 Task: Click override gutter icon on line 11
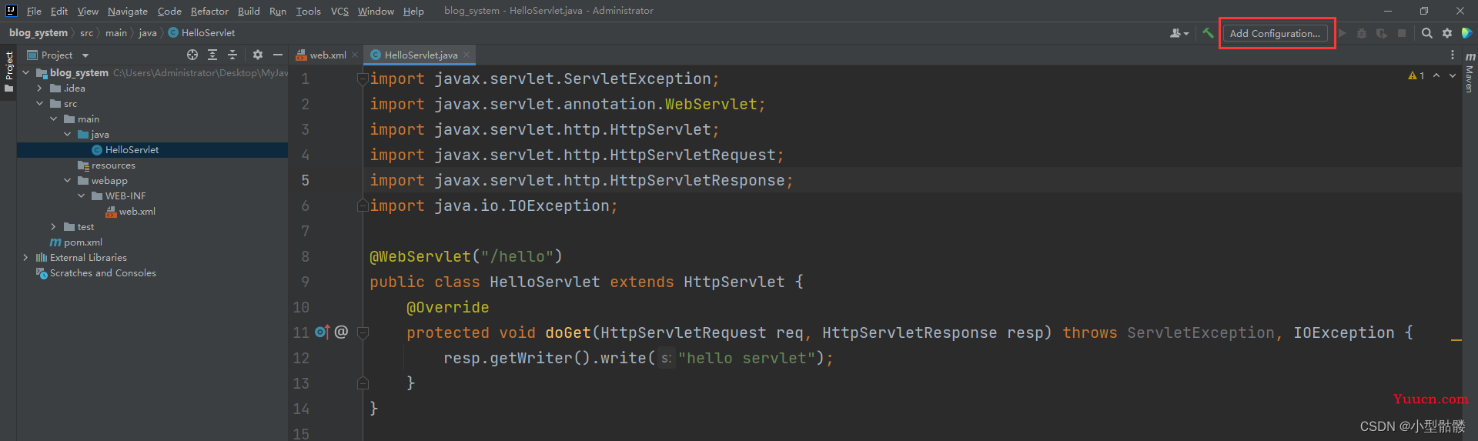click(x=322, y=332)
